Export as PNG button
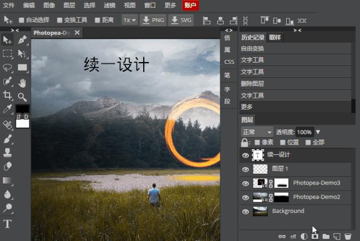Screen dimensions: 360x241 [153, 20]
